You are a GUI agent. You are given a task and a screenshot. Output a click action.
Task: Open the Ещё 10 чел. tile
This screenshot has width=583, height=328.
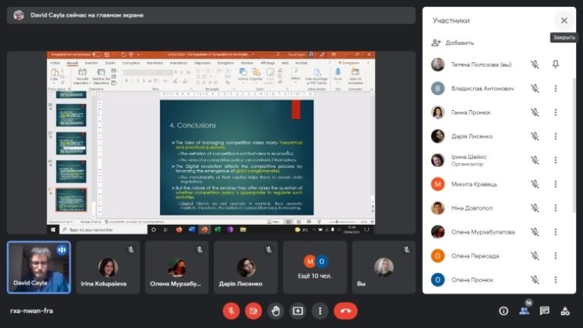pyautogui.click(x=315, y=267)
